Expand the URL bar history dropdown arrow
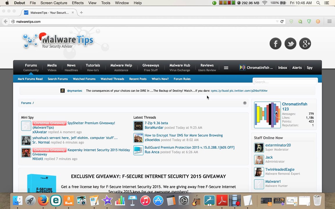Image resolution: width=335 pixels, height=209 pixels. pos(277,21)
